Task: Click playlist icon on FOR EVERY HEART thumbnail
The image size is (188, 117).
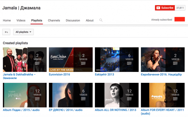Action: click(x=175, y=99)
